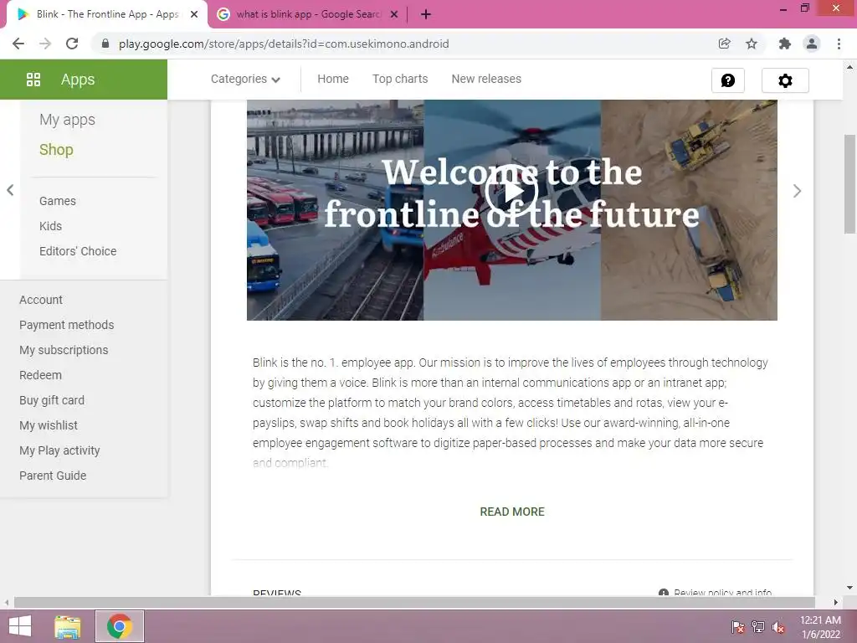Click the lock icon in address bar

(105, 44)
